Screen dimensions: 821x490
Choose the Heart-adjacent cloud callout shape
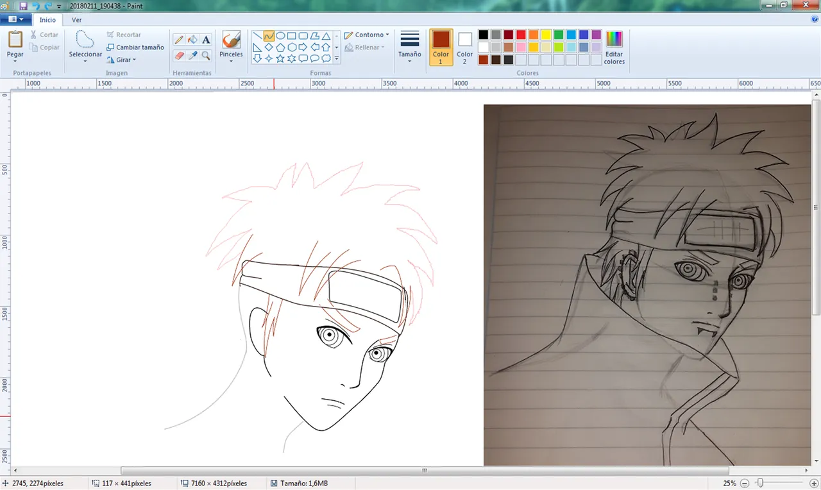point(326,58)
